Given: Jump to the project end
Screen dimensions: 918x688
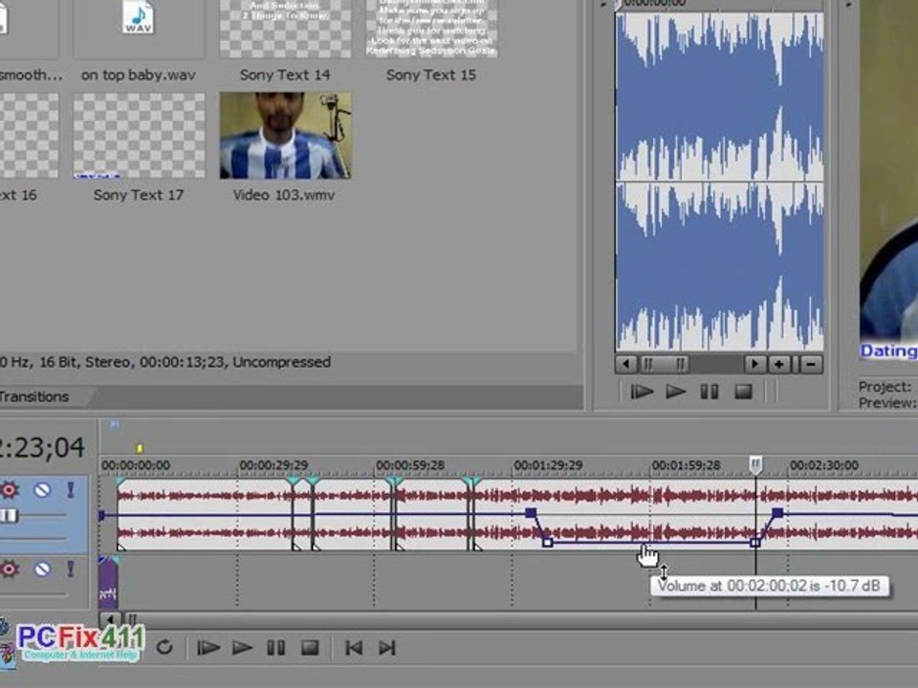Looking at the screenshot, I should point(387,648).
